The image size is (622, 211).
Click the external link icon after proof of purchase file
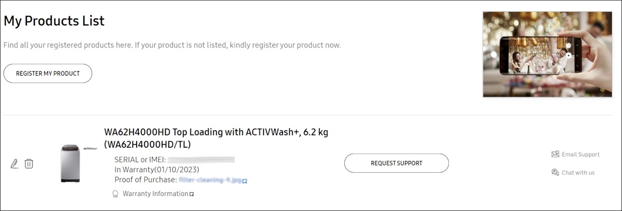[245, 181]
